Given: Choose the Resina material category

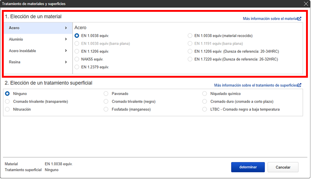Looking at the screenshot, I should [14, 62].
